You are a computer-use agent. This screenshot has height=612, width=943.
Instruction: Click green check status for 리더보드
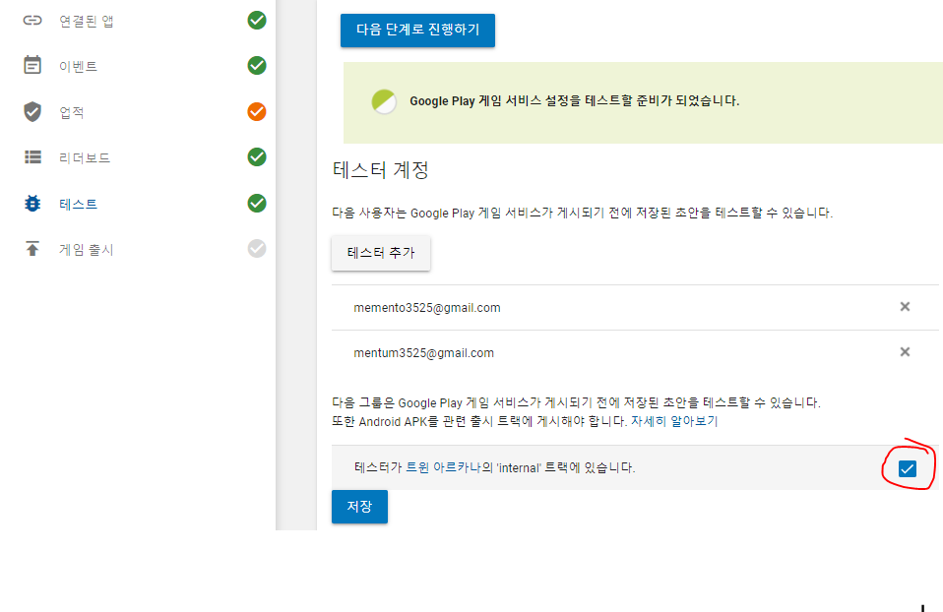pos(257,156)
